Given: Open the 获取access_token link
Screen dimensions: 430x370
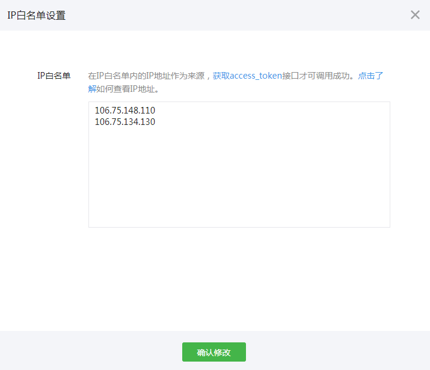Looking at the screenshot, I should [x=247, y=76].
